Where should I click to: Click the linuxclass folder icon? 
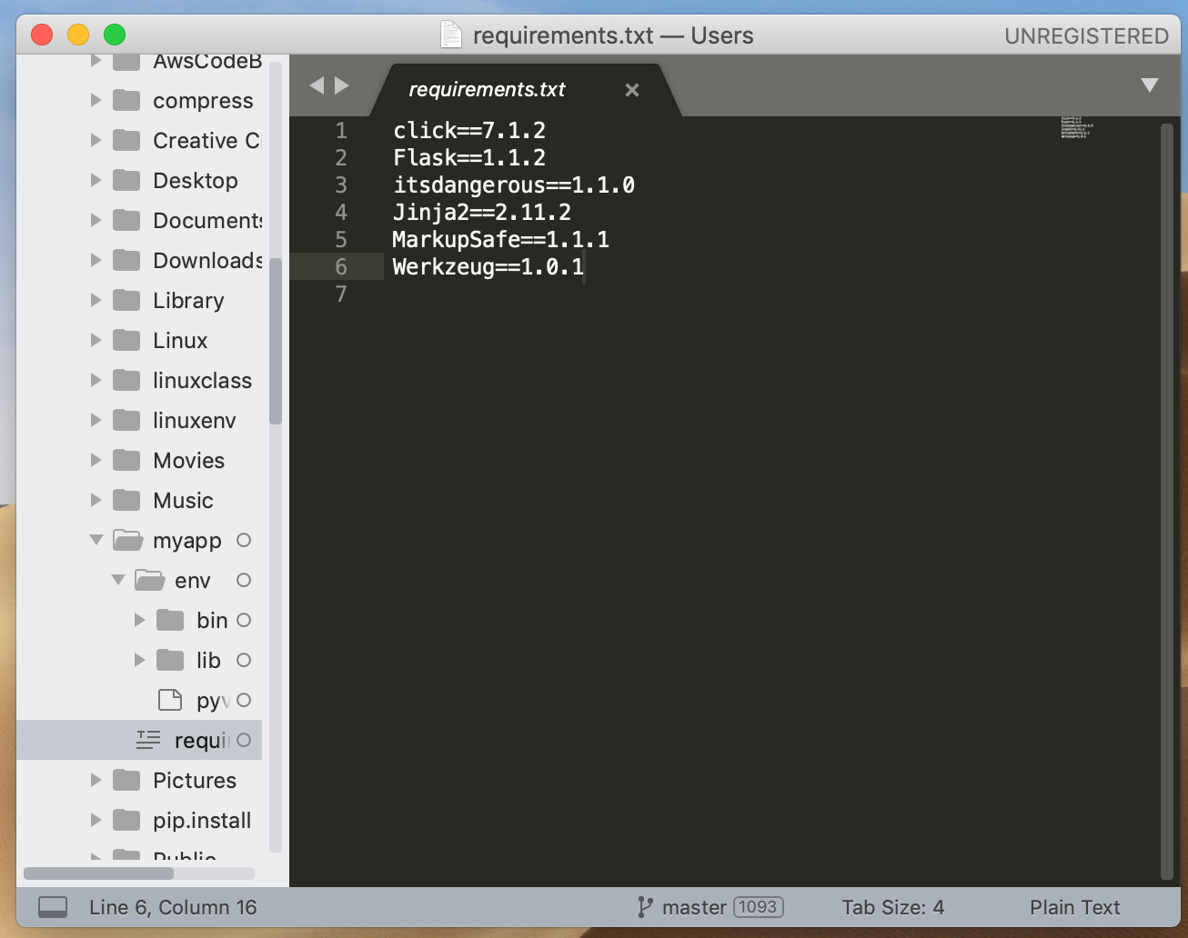(126, 380)
